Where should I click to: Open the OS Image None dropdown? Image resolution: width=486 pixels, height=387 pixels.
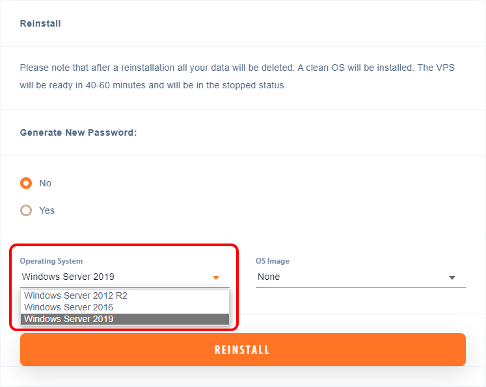click(360, 277)
